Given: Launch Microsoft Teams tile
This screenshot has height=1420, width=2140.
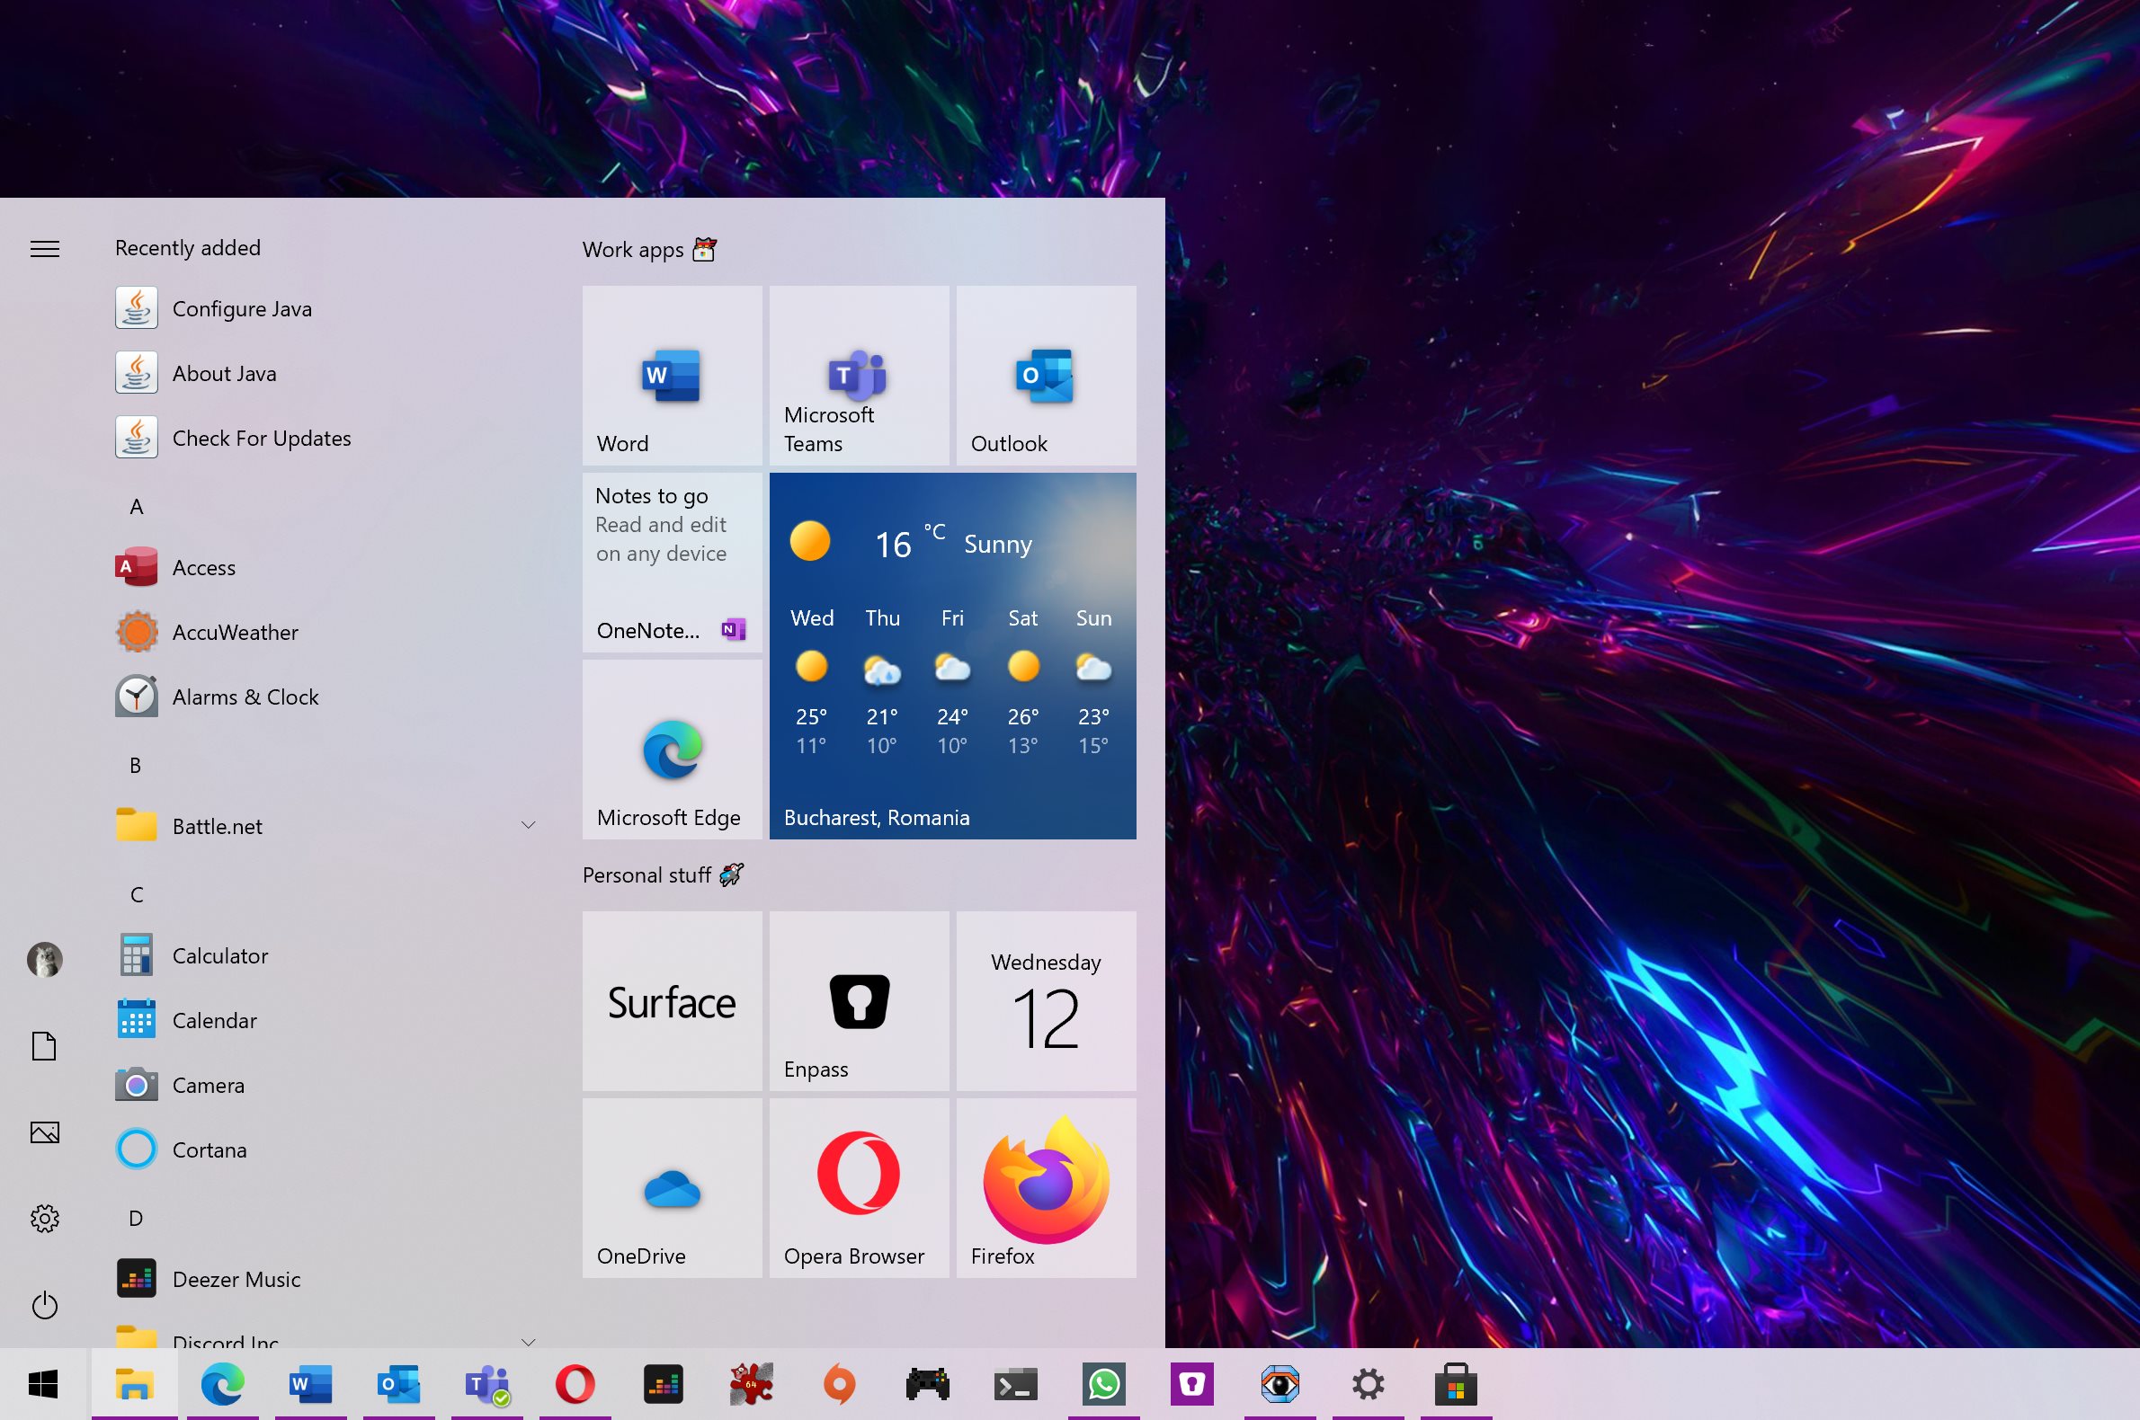Looking at the screenshot, I should point(859,376).
